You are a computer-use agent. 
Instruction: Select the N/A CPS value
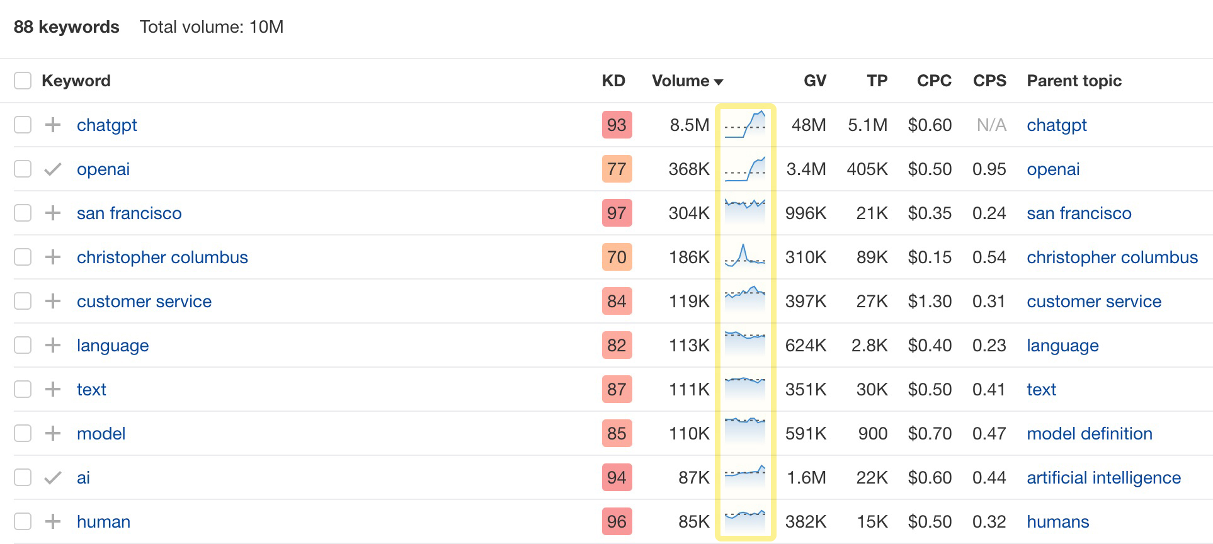[x=991, y=125]
